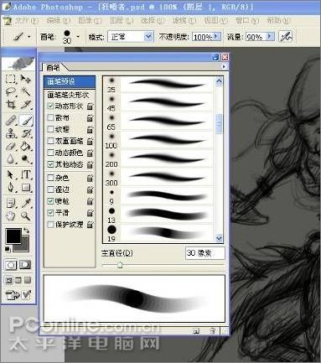321x363 pixels.
Task: Enable the 杂色 checkbox
Action: (50, 178)
